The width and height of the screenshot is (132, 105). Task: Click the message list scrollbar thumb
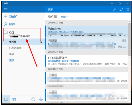pyautogui.click(x=129, y=39)
